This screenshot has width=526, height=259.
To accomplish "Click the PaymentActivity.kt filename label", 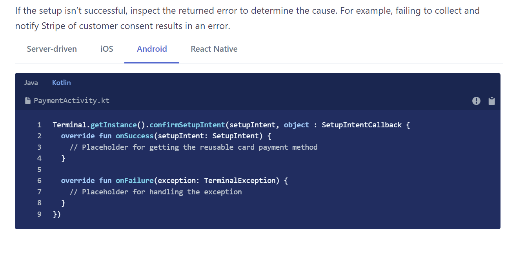I will click(x=72, y=100).
